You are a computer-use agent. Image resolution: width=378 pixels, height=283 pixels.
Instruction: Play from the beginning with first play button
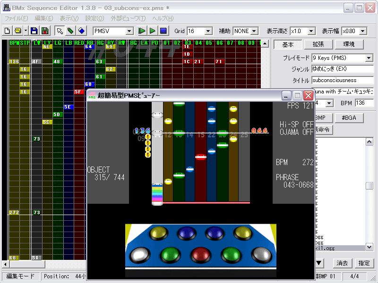(x=142, y=31)
